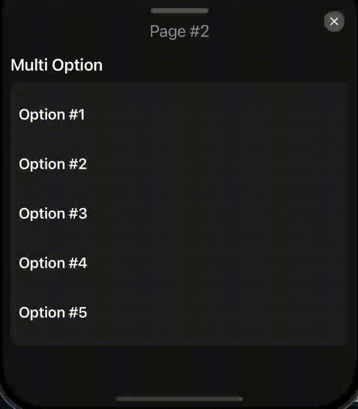Tap the drag indicator above Page #2
Screen dimensions: 358x409
(179, 10)
